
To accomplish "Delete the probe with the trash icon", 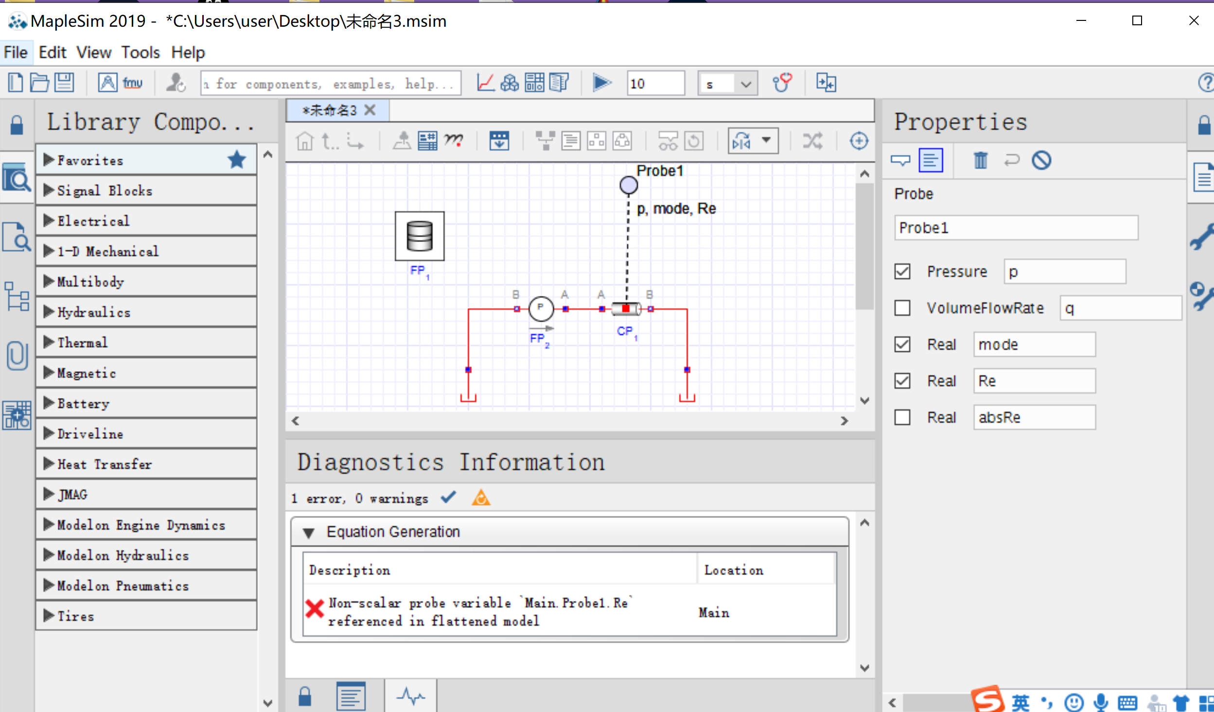I will click(x=981, y=160).
